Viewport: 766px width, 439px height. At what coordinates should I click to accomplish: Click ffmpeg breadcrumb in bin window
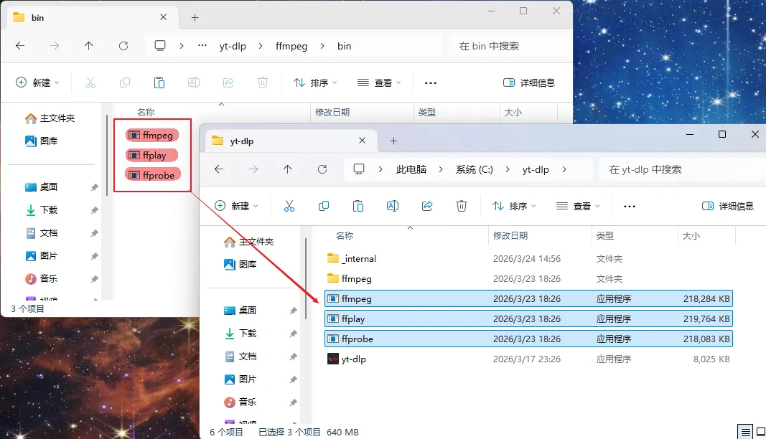[x=291, y=46]
